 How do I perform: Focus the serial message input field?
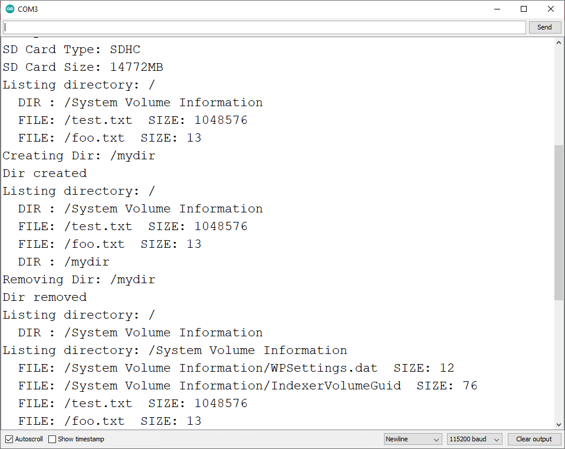[x=264, y=27]
